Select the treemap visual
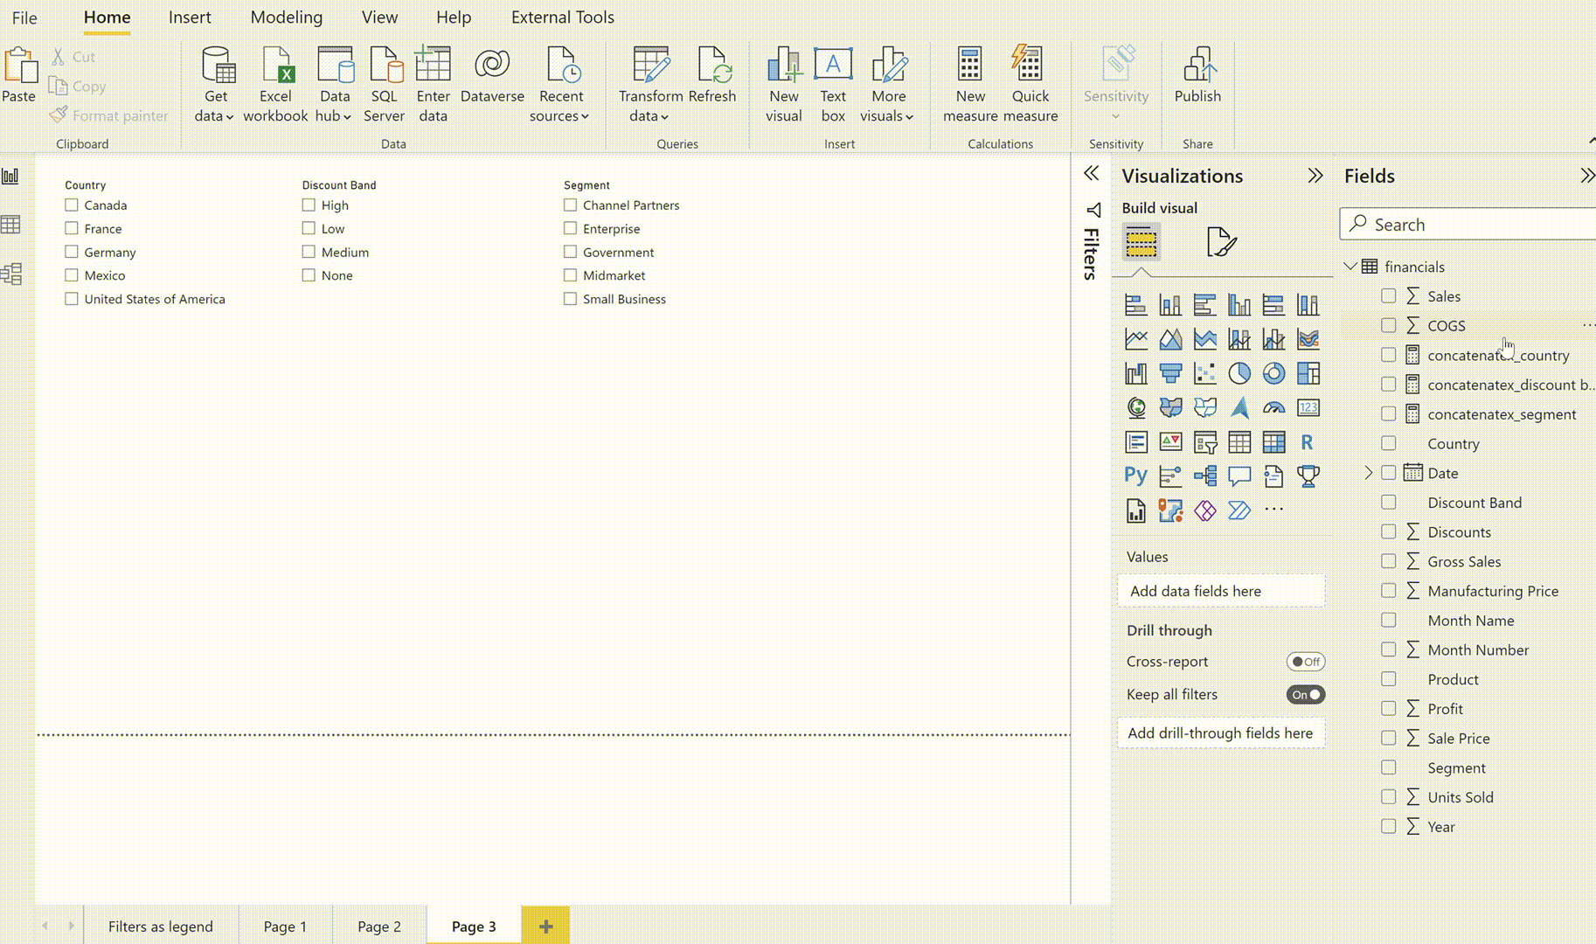Screen dimensions: 1596x944 click(x=1308, y=373)
